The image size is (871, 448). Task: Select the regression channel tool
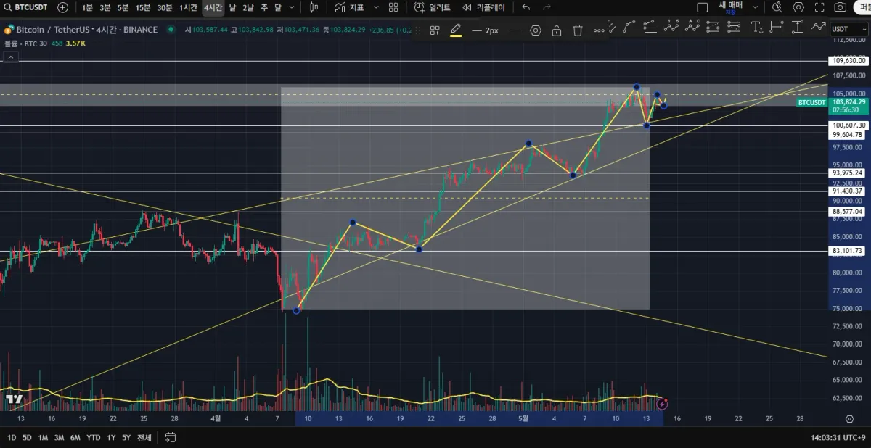tap(650, 28)
